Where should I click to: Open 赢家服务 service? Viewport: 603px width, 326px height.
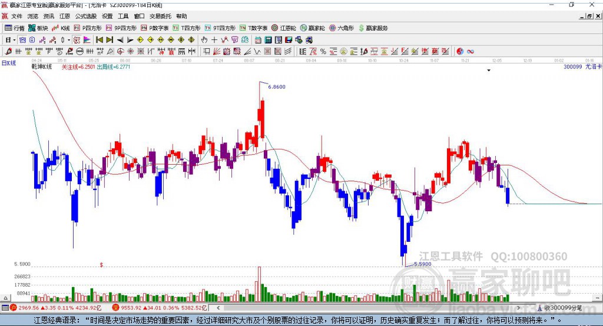[x=373, y=28]
